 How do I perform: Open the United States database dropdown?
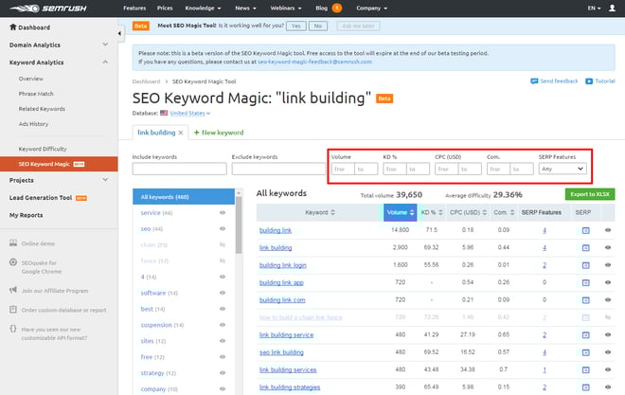(190, 114)
